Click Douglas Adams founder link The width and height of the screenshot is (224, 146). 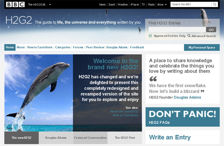187,97
